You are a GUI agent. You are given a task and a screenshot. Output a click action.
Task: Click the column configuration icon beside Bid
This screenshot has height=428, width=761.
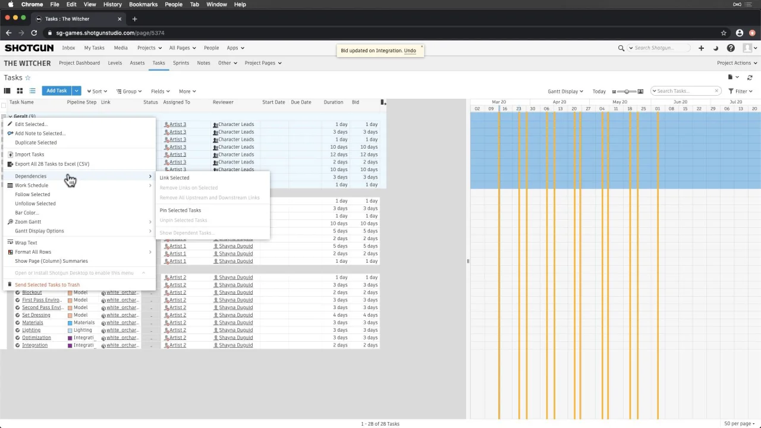click(383, 102)
